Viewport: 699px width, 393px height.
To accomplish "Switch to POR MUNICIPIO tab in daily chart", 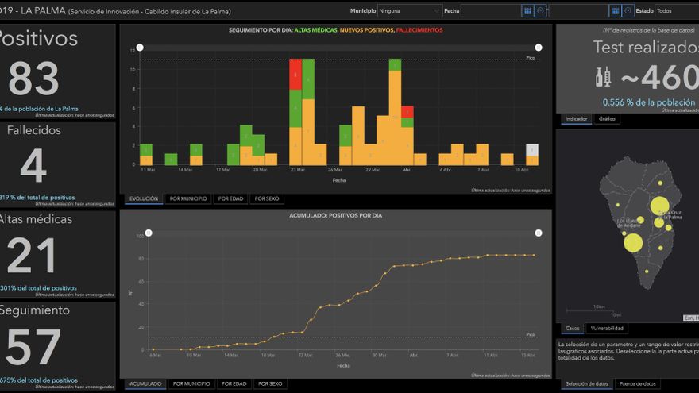I will pyautogui.click(x=188, y=199).
